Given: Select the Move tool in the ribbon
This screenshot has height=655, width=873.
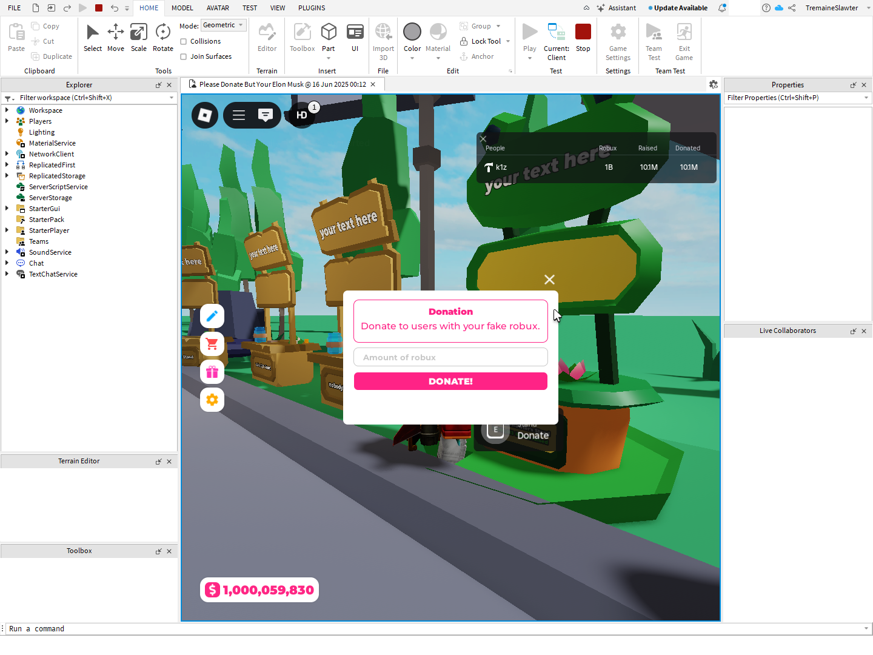Looking at the screenshot, I should (x=115, y=38).
